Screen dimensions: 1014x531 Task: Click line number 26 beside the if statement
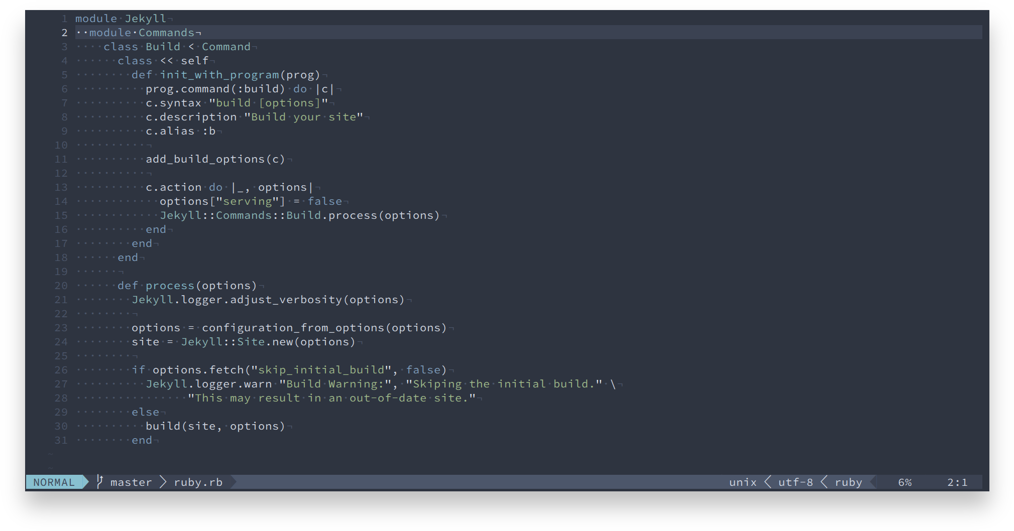coord(60,370)
